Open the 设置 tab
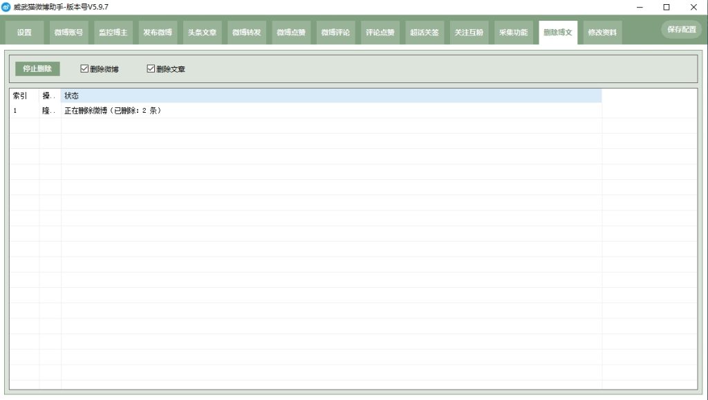 (x=25, y=33)
